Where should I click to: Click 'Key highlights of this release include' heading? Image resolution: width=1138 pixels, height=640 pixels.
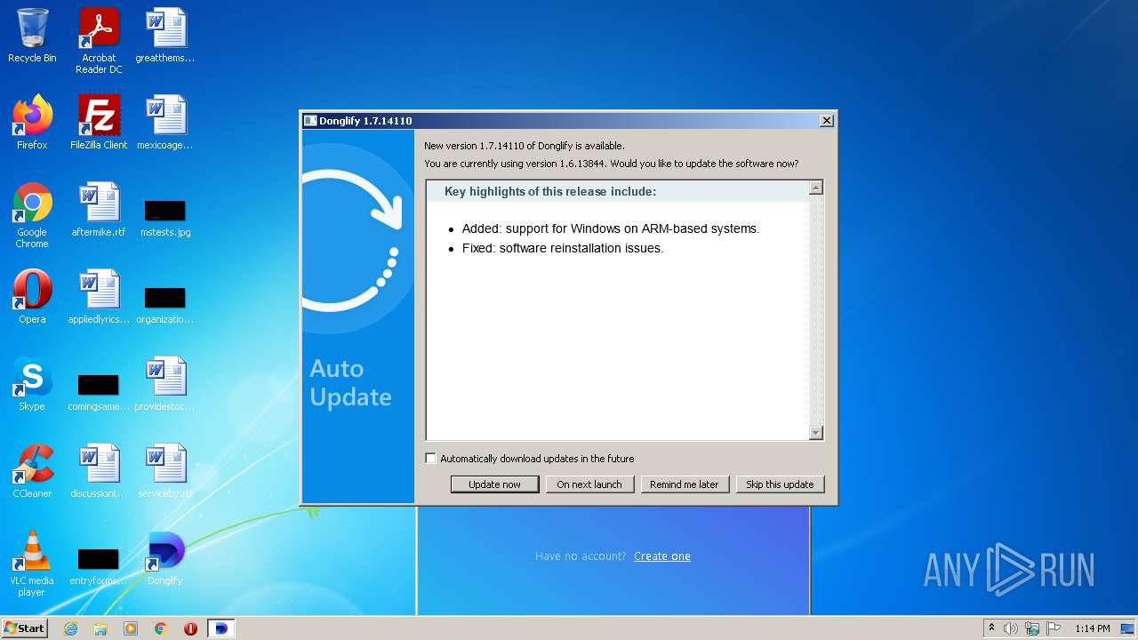[550, 192]
